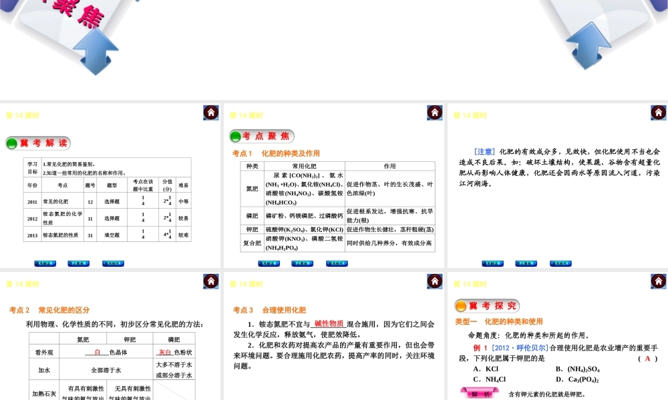Click the 加水 row label
Viewport: 668px width, 400px height.
click(x=44, y=370)
